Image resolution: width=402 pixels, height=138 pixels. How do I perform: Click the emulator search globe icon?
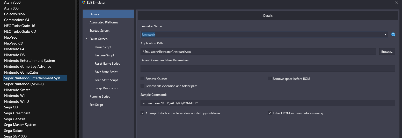[x=393, y=34]
